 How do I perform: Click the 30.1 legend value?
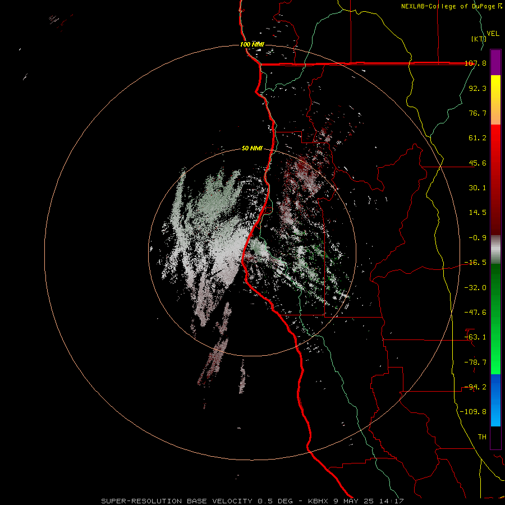[x=478, y=188]
